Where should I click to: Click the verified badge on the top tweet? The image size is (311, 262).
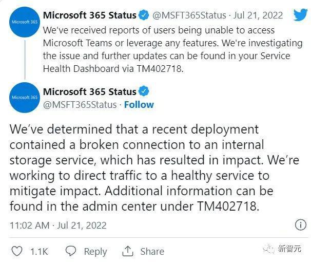(x=144, y=15)
